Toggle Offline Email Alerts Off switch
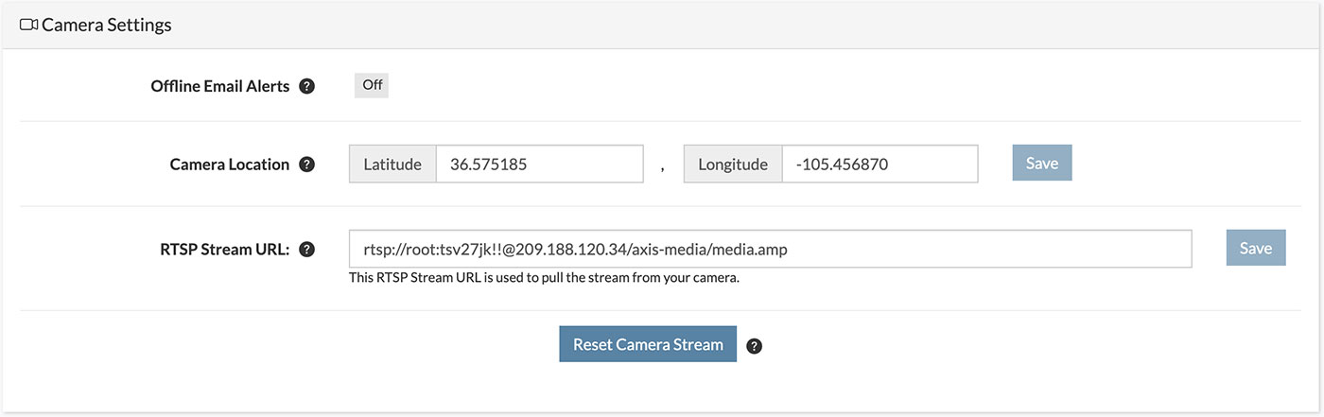Screen dimensions: 1324x417 (x=372, y=85)
